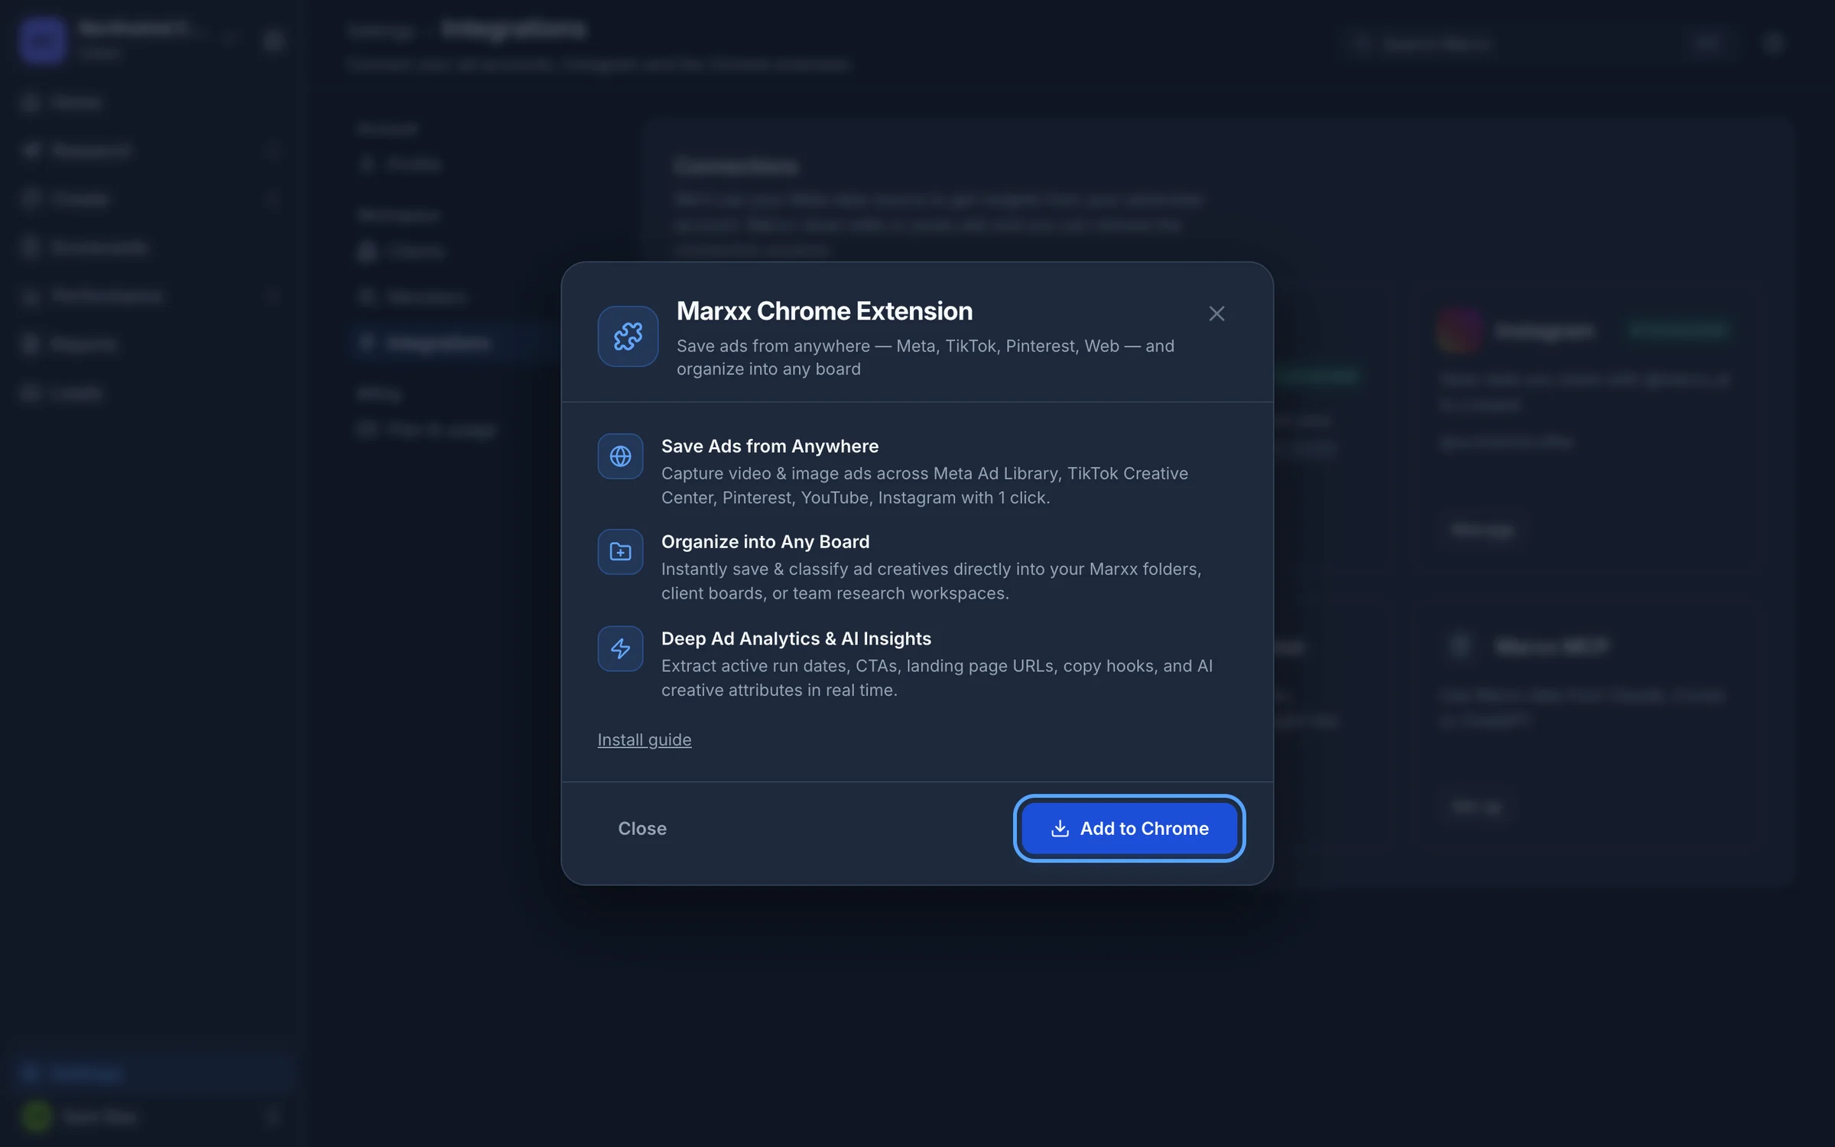Click the description starting 'Capture video & image ads'

pos(924,486)
